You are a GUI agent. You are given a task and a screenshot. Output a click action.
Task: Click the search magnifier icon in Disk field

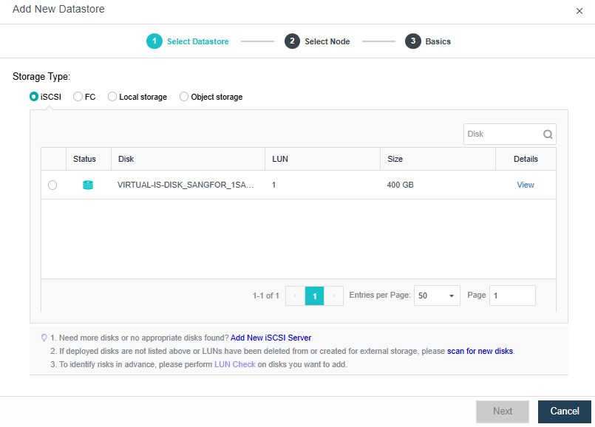[548, 134]
